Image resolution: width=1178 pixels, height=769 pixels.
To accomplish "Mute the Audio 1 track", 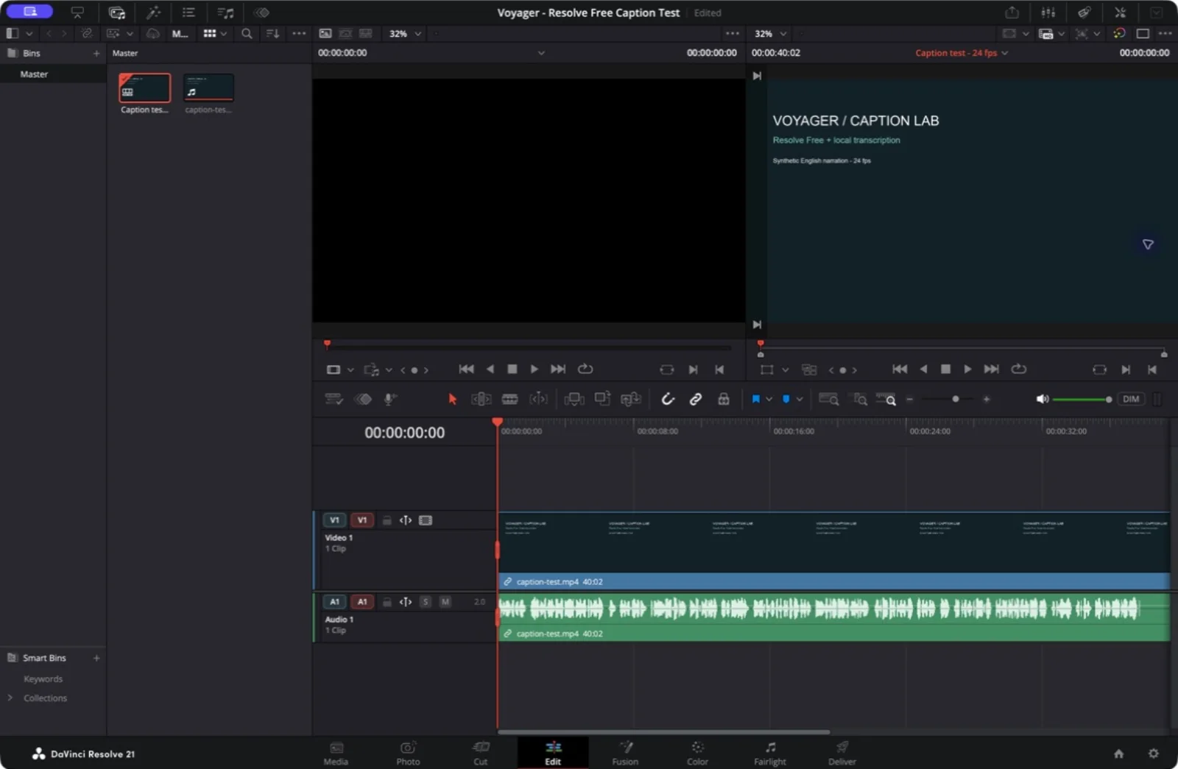I will (445, 602).
